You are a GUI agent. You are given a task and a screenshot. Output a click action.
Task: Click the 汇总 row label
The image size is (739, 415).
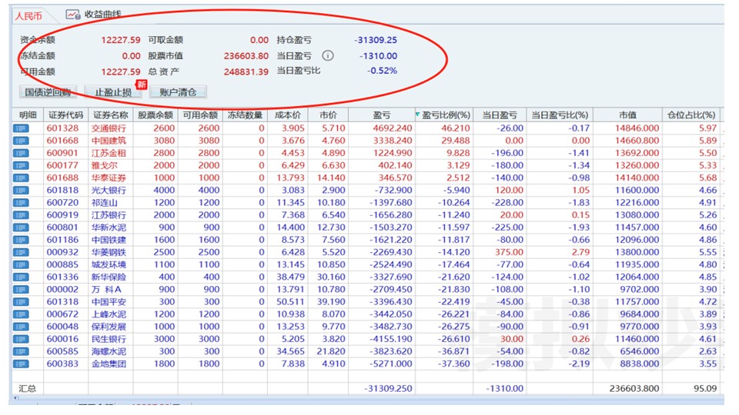tap(28, 389)
